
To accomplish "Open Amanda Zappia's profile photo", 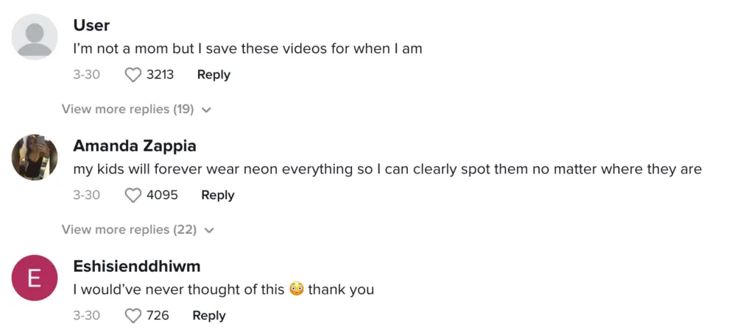I will point(35,157).
